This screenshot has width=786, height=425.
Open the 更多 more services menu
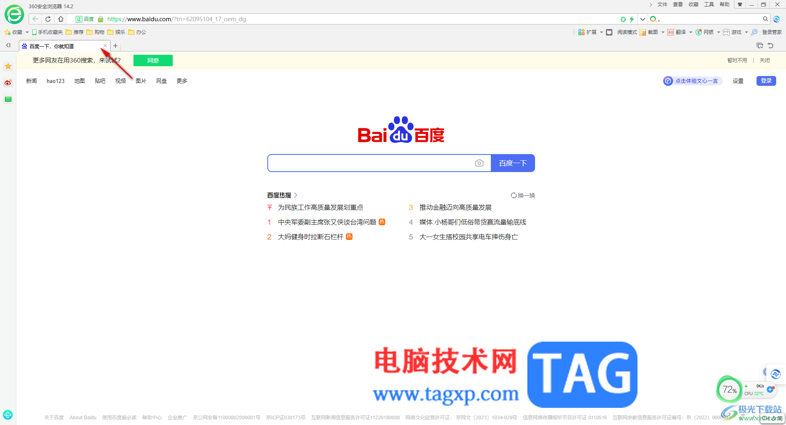coord(182,81)
